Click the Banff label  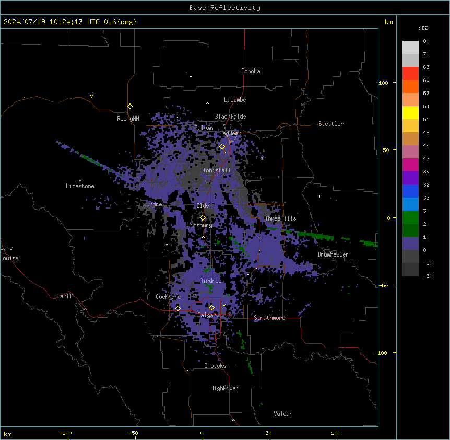pyautogui.click(x=65, y=296)
